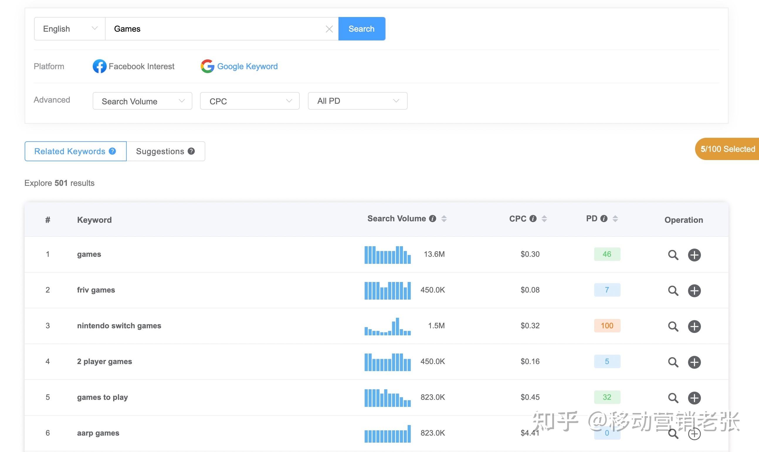Click the nintendo switch games trend chart
The image size is (759, 452).
[388, 326]
